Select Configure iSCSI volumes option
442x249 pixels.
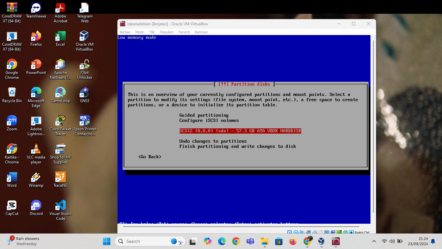click(209, 120)
